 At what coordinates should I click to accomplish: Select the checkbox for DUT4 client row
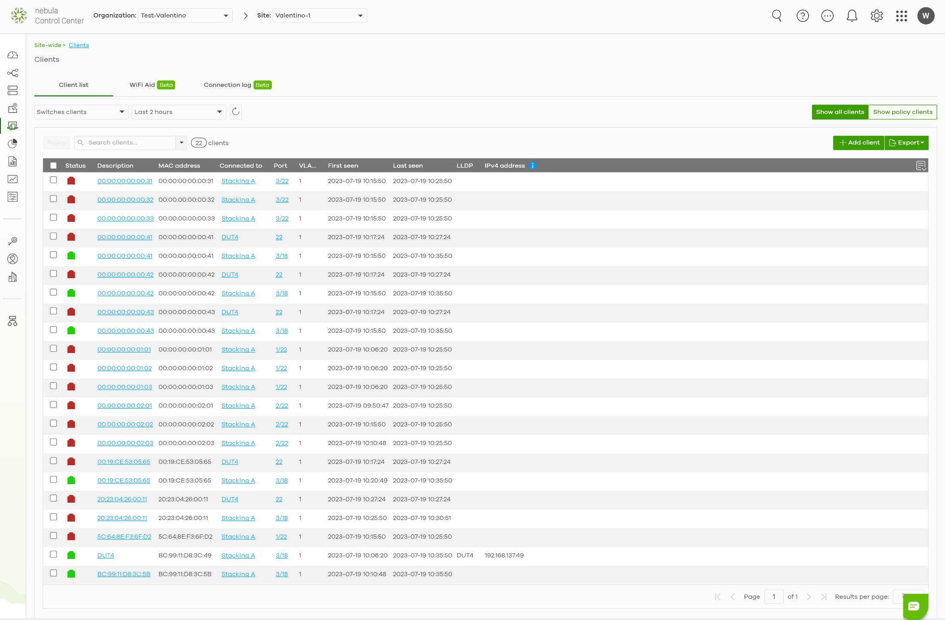pos(53,555)
